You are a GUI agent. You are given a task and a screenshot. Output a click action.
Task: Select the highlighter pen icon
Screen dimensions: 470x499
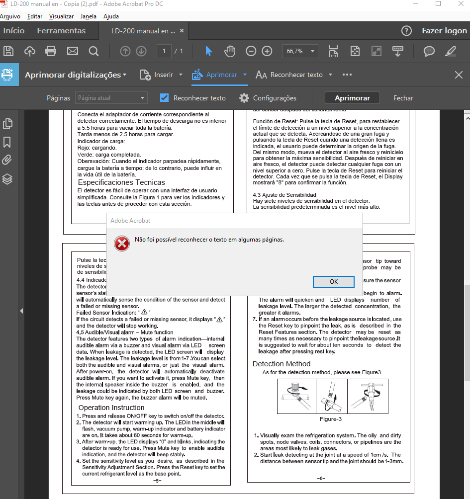coord(451,51)
